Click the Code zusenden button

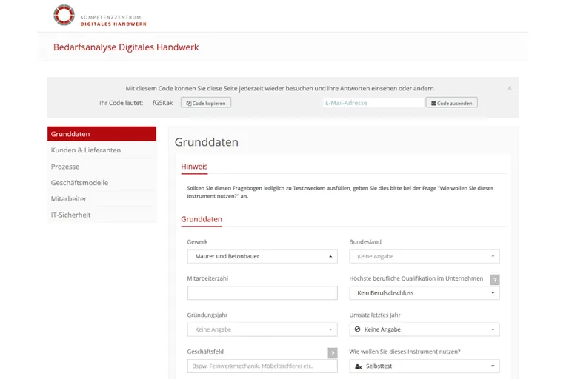tap(451, 103)
